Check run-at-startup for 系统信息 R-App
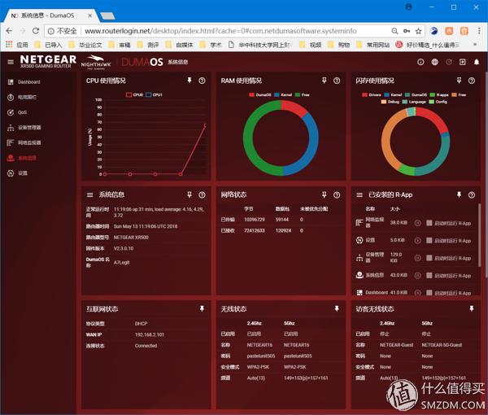The image size is (488, 415). [x=429, y=276]
